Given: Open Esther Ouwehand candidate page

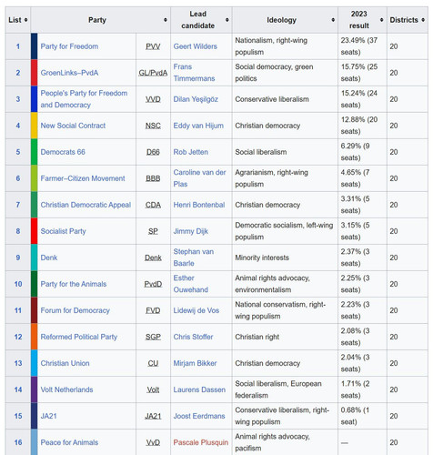Looking at the screenshot, I should (x=191, y=284).
